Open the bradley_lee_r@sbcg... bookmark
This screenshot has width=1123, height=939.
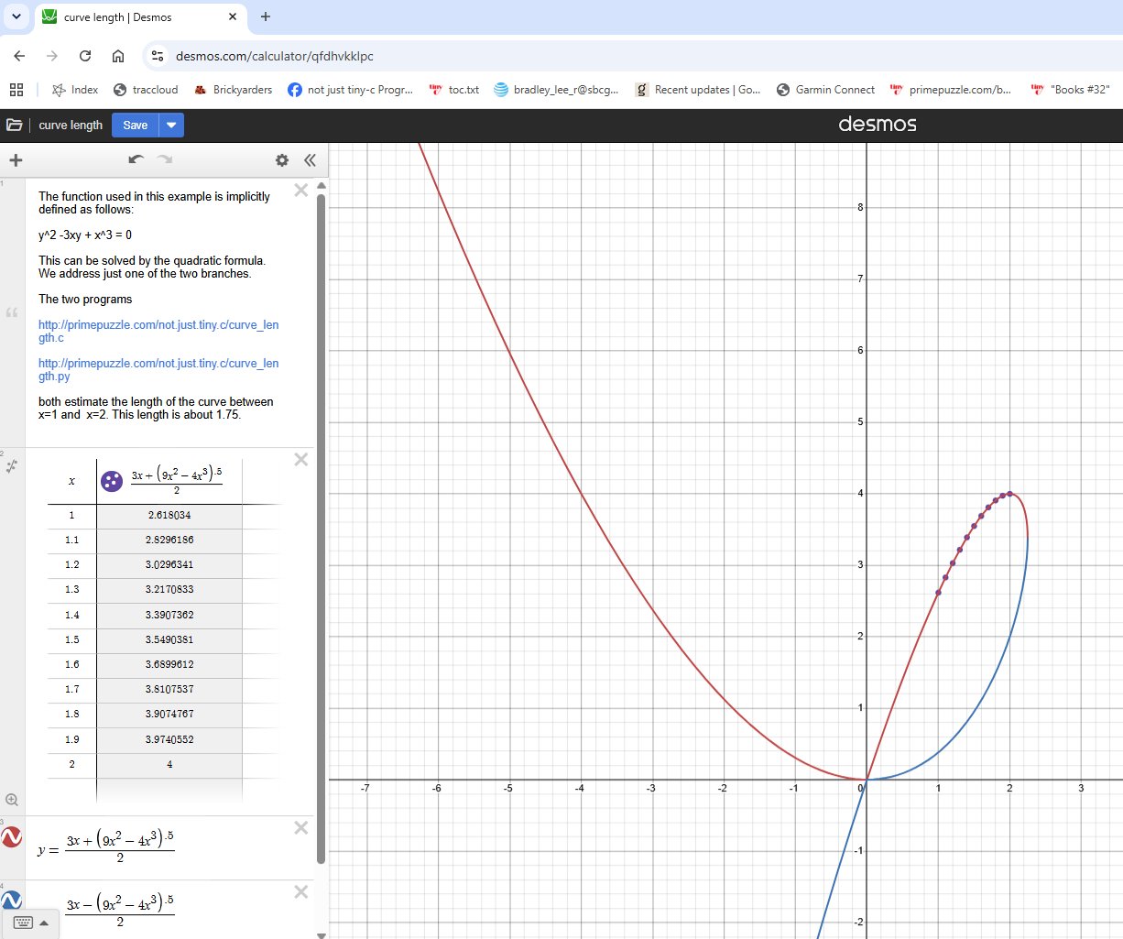click(x=556, y=90)
